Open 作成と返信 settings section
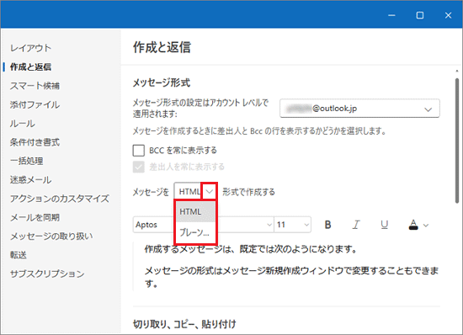Image resolution: width=463 pixels, height=335 pixels. 30,67
